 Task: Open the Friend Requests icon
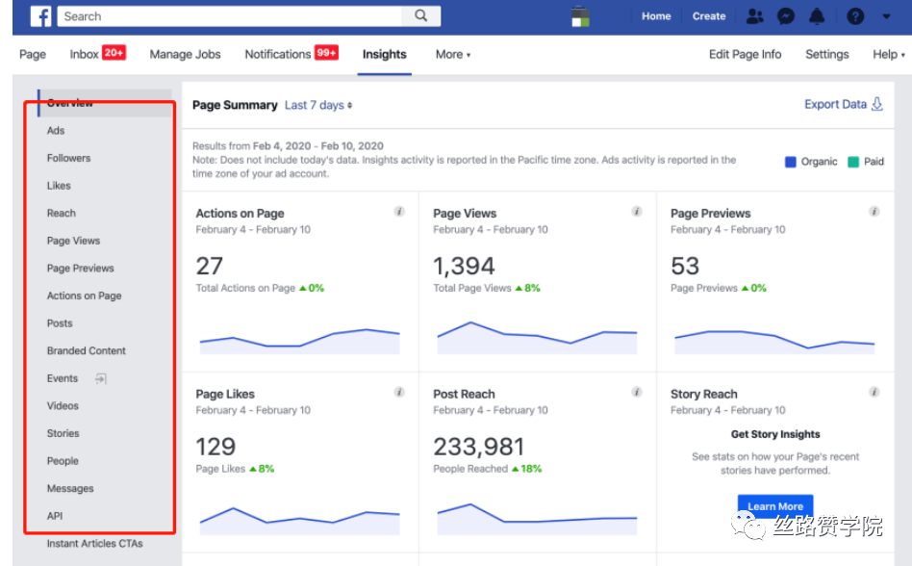click(x=754, y=16)
